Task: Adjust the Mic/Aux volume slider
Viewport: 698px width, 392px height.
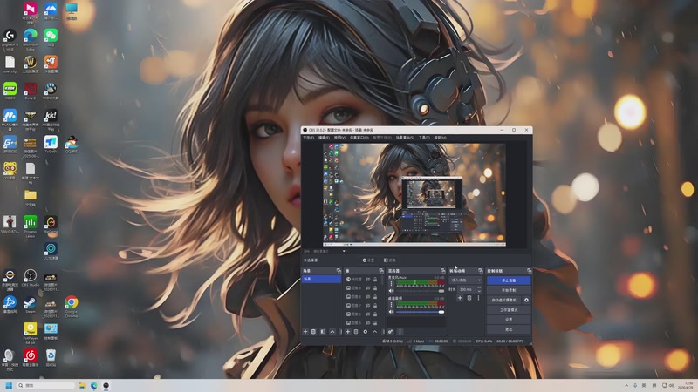Action: tap(420, 291)
